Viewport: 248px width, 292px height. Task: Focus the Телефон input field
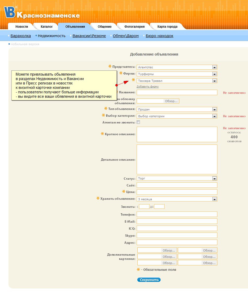(x=177, y=214)
